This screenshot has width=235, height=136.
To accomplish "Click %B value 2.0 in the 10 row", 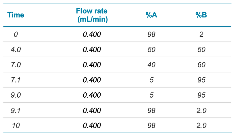I will (201, 126).
